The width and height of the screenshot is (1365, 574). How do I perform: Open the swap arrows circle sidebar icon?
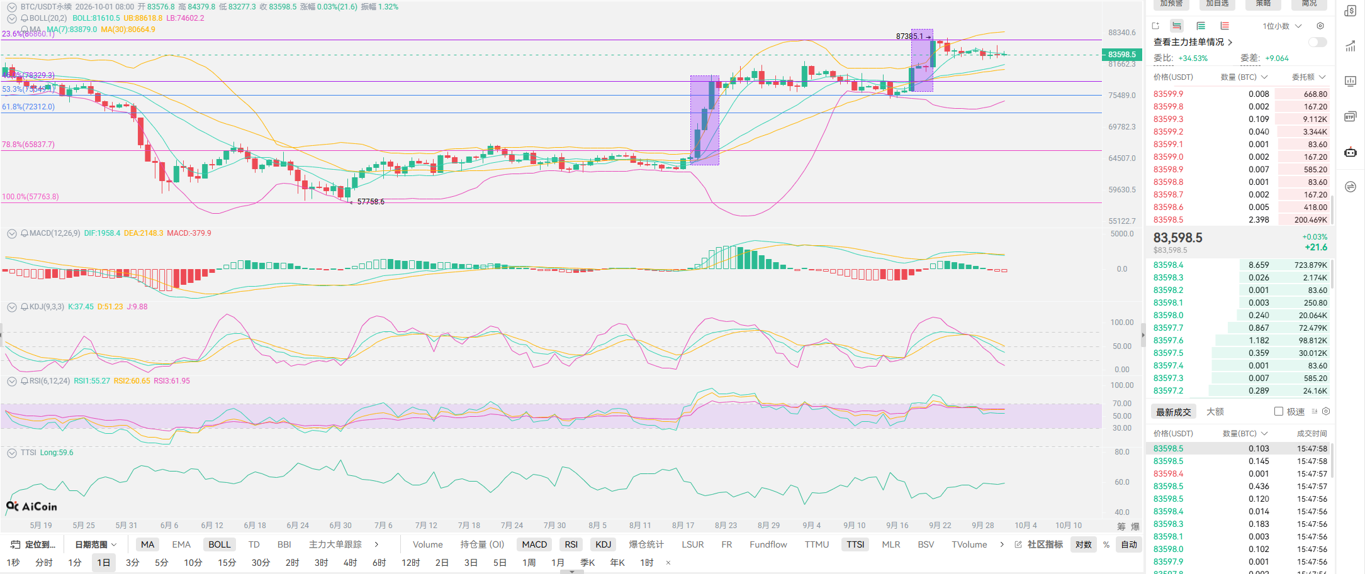(x=1351, y=187)
